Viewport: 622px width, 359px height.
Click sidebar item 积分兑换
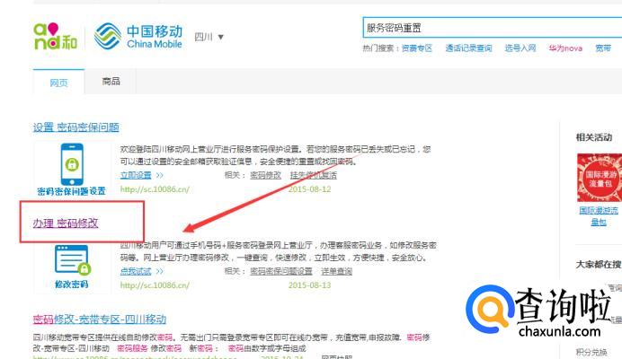[591, 352]
